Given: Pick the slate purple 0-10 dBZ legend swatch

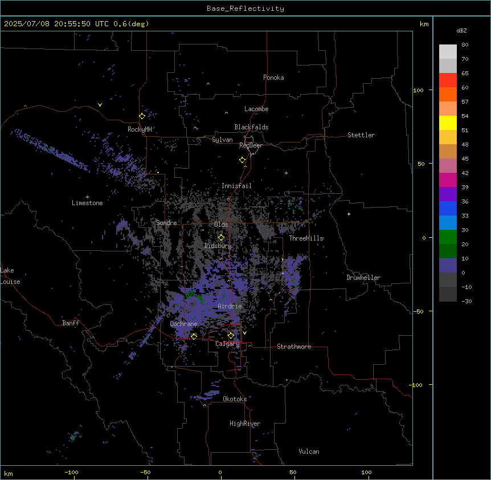Looking at the screenshot, I should coord(448,266).
